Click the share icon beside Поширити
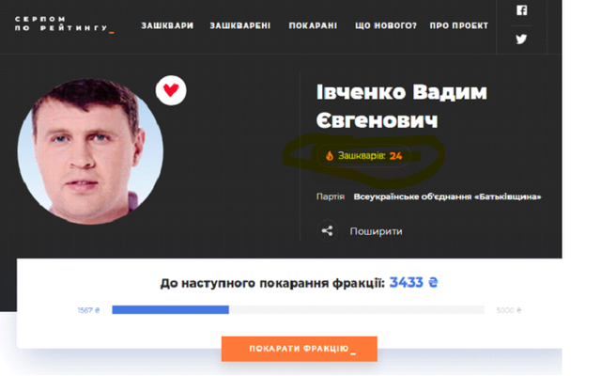 pos(327,231)
